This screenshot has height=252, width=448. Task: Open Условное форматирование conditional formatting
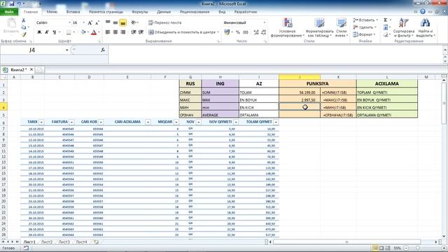click(x=287, y=27)
